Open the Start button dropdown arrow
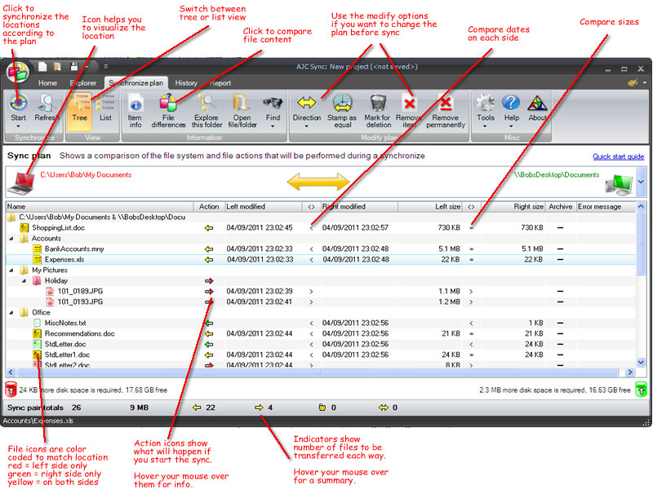 click(x=18, y=126)
